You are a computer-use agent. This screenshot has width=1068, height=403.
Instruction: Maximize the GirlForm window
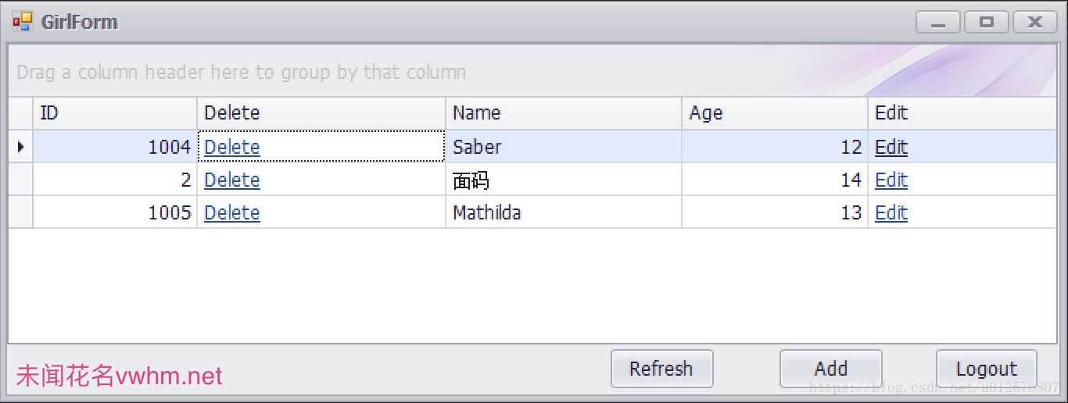987,22
